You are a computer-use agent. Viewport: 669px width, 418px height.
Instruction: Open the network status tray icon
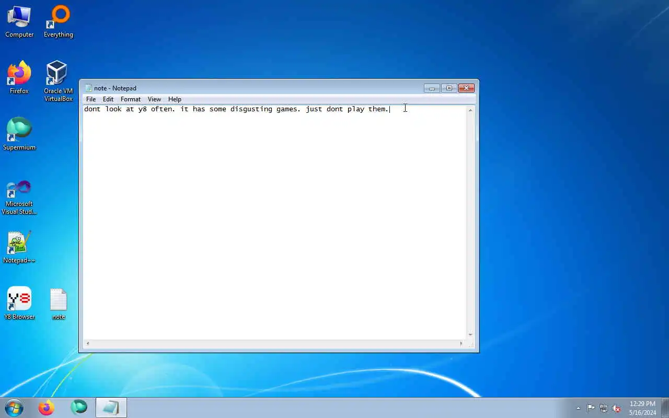click(x=604, y=408)
